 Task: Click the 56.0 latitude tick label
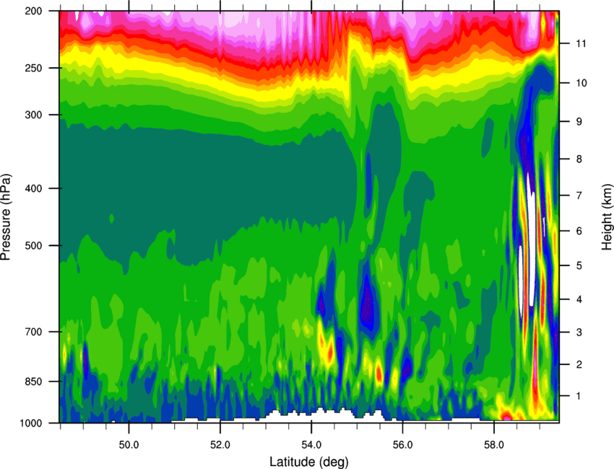pos(403,445)
